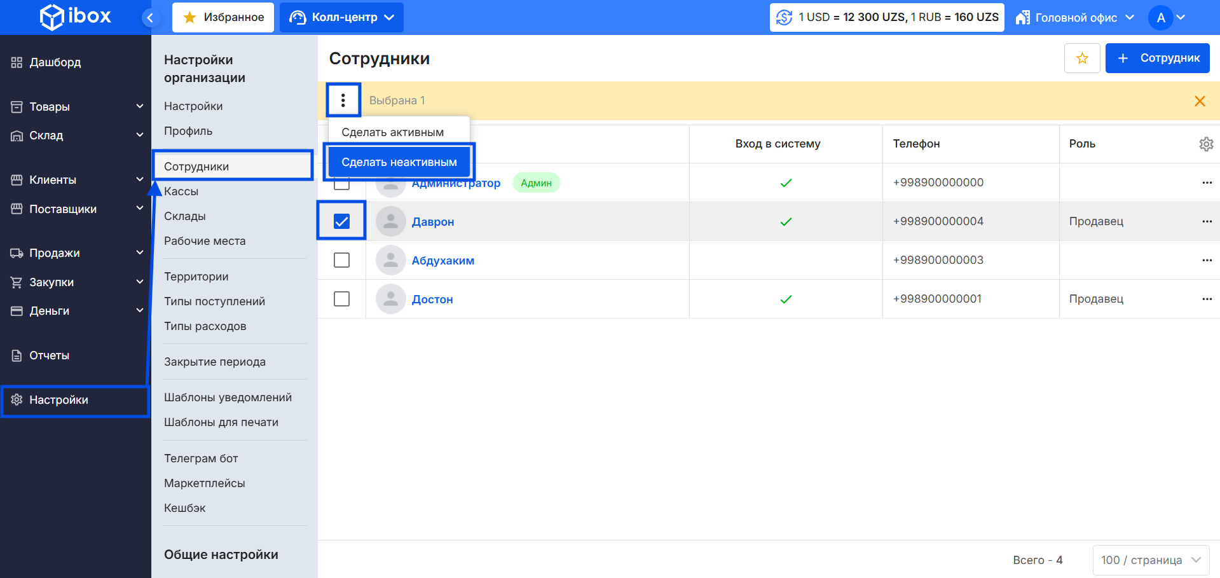Click the currency exchange rate icon
Image resolution: width=1220 pixels, height=578 pixels.
point(785,18)
